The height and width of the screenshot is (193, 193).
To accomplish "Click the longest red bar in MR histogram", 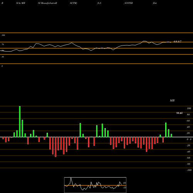I will 56,147.
